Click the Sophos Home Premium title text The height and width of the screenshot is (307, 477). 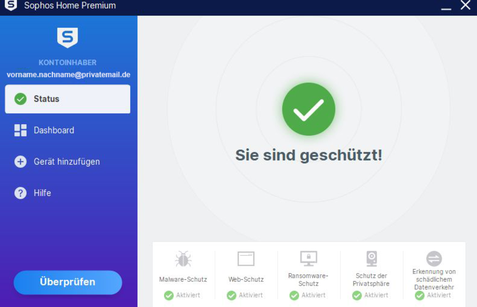point(70,6)
